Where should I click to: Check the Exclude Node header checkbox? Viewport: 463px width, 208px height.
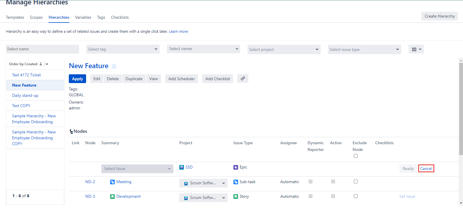point(356,156)
